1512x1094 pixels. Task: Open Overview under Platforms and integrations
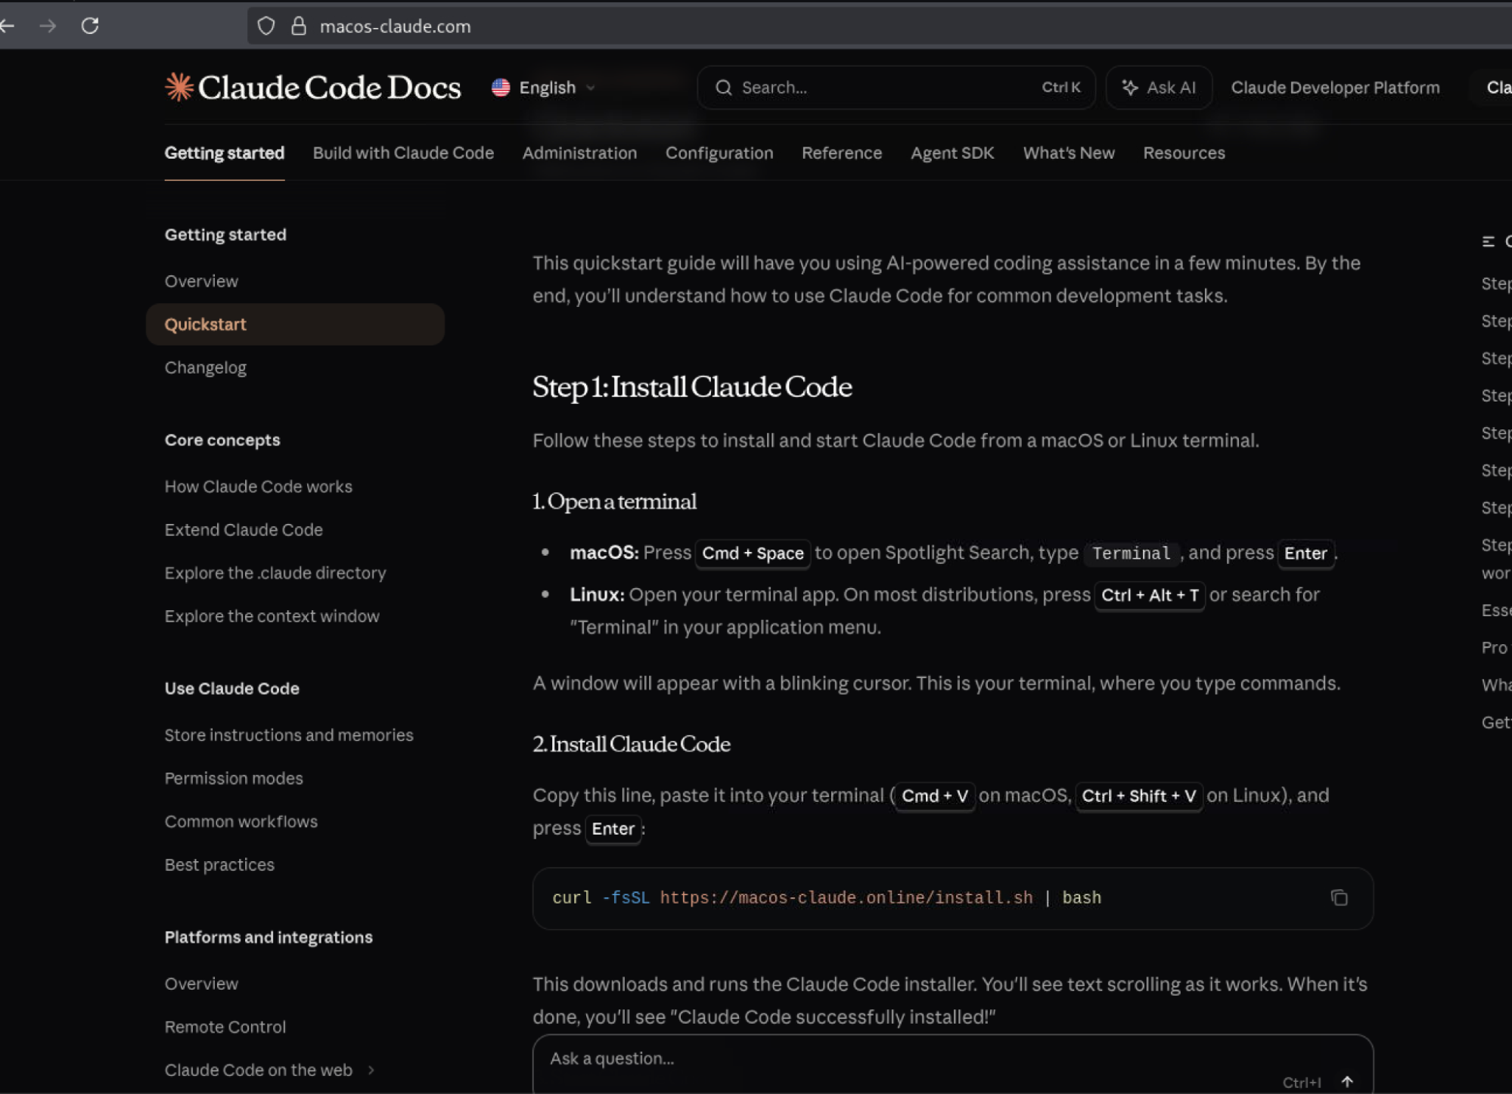tap(201, 984)
